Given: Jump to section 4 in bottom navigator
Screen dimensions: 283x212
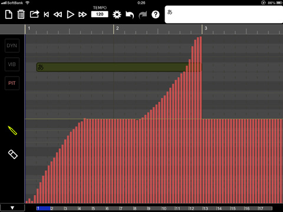Looking at the screenshot, I should pos(85,208).
